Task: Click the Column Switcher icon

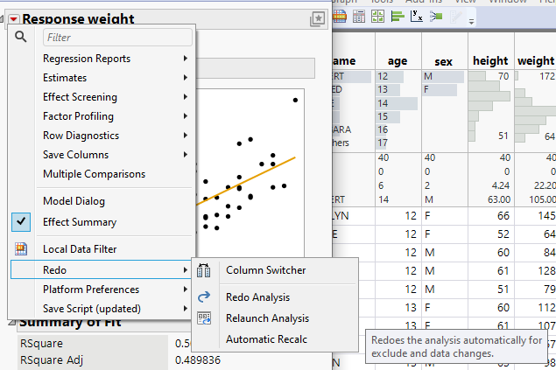Action: (x=204, y=270)
